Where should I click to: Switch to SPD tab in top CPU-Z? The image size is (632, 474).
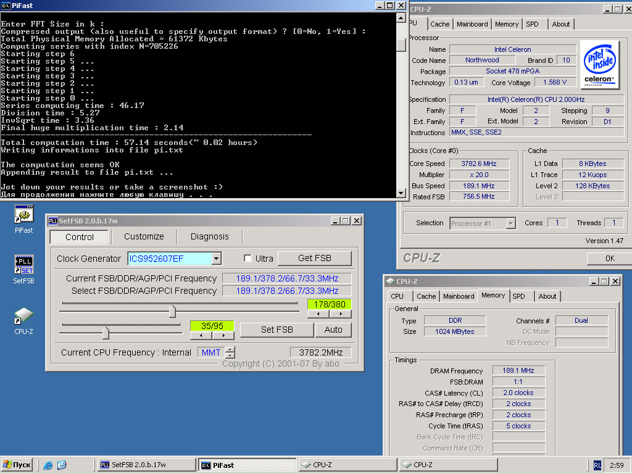533,24
